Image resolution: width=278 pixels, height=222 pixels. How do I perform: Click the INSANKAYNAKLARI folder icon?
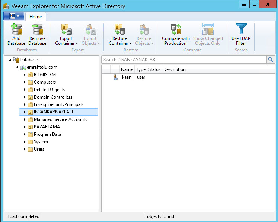(x=30, y=112)
